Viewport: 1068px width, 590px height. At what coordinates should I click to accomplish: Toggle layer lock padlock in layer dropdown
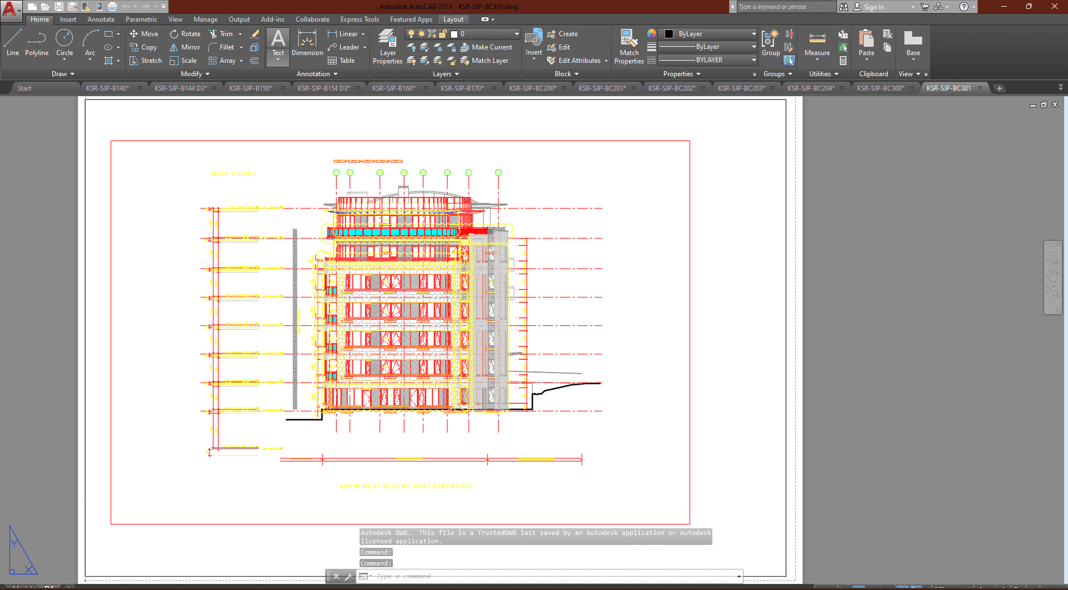(443, 34)
